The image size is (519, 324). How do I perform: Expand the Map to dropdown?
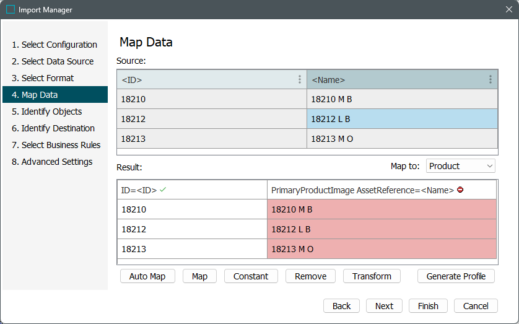click(x=461, y=166)
